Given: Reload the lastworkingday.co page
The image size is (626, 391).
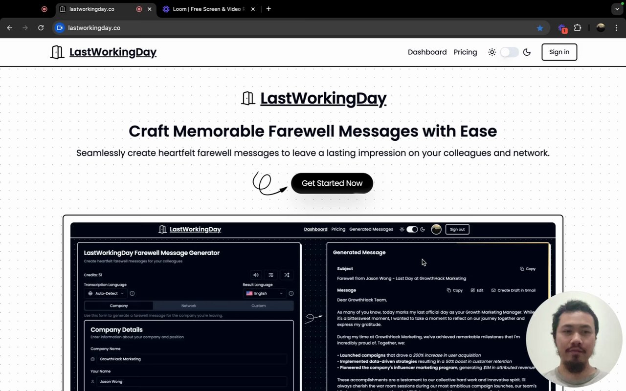Looking at the screenshot, I should click(41, 28).
